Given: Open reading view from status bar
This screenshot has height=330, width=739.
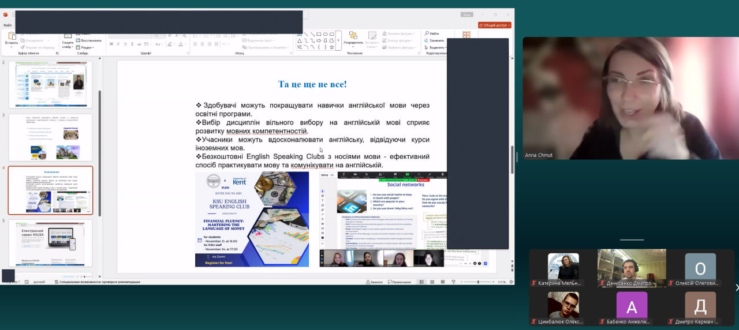Looking at the screenshot, I should click(443, 282).
